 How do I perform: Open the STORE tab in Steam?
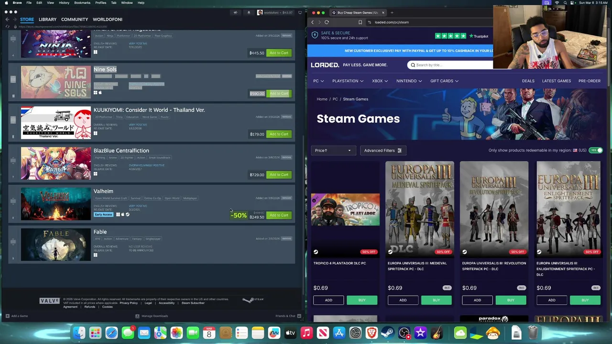[27, 20]
